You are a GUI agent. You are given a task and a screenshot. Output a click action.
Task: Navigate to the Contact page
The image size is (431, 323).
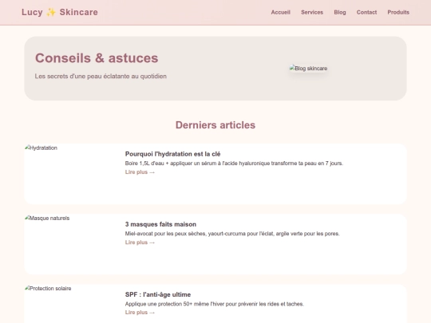coord(366,12)
